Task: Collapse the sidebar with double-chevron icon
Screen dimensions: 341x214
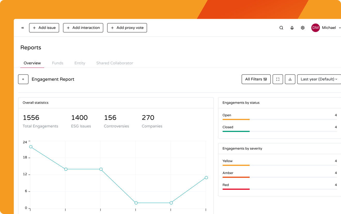Action: point(22,28)
